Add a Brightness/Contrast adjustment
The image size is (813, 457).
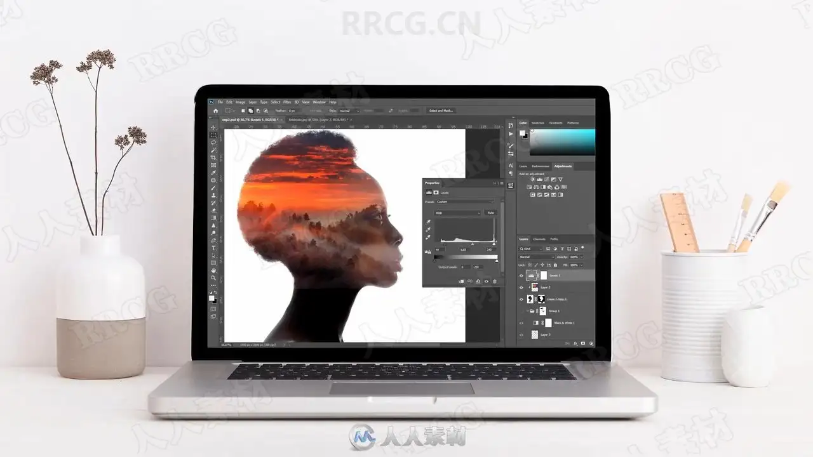(533, 180)
